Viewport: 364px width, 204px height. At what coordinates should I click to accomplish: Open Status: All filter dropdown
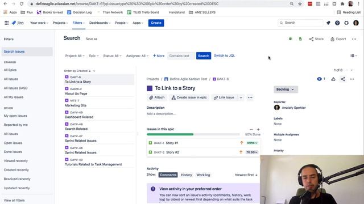(113, 56)
